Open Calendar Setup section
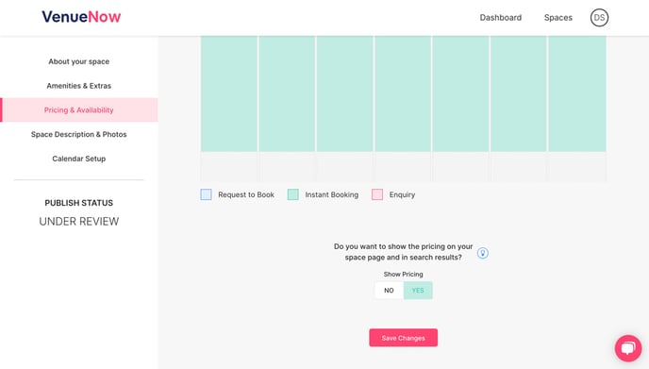Viewport: 649px width, 369px height. point(78,159)
